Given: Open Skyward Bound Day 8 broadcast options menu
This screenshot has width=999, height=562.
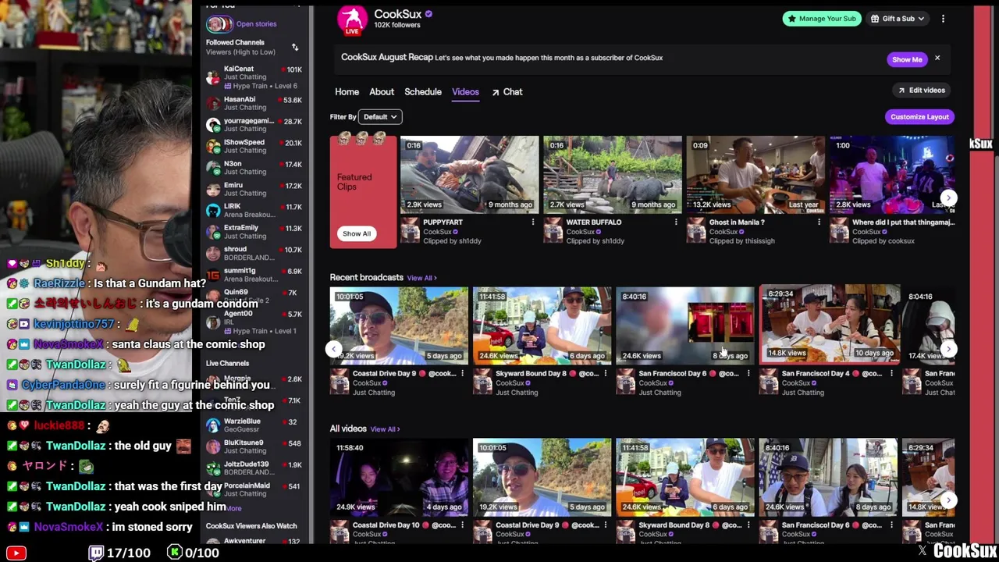Looking at the screenshot, I should 605,374.
